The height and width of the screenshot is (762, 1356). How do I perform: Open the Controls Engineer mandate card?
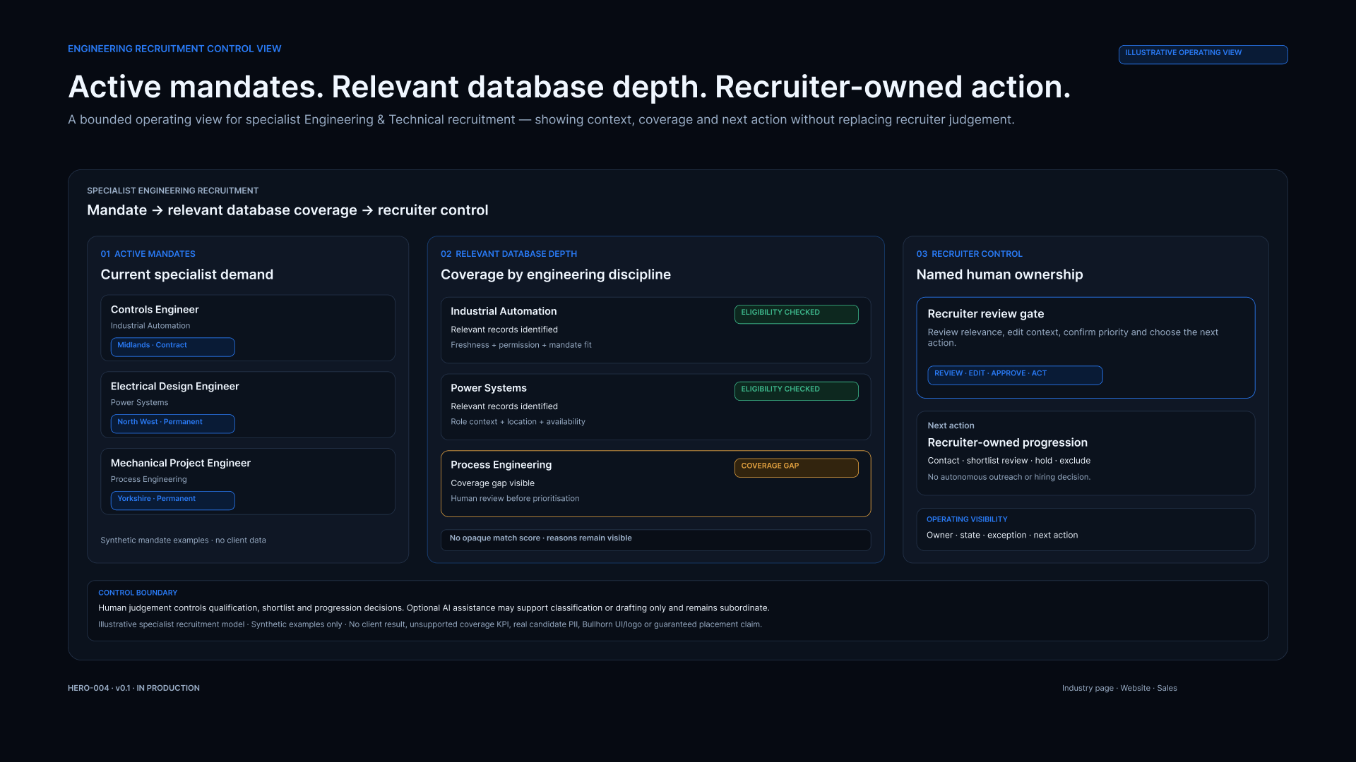point(248,328)
